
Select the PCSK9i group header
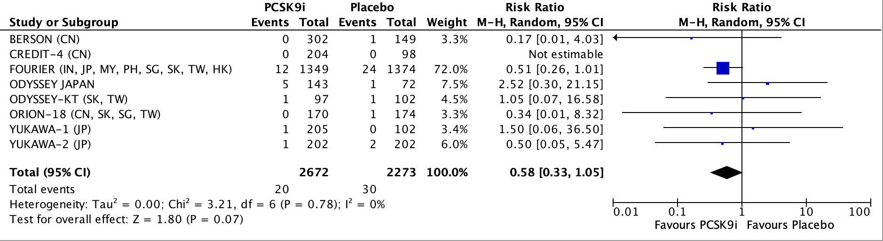coord(285,8)
